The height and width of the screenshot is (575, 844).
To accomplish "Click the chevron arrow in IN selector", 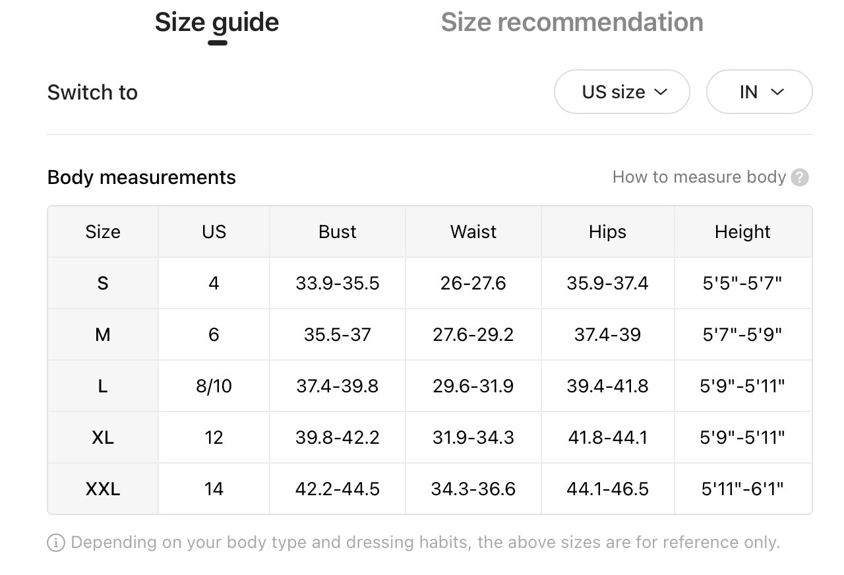I will coord(777,92).
